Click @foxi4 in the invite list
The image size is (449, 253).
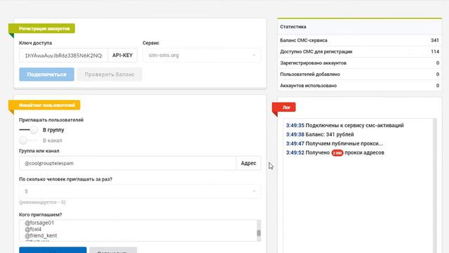[x=33, y=229]
